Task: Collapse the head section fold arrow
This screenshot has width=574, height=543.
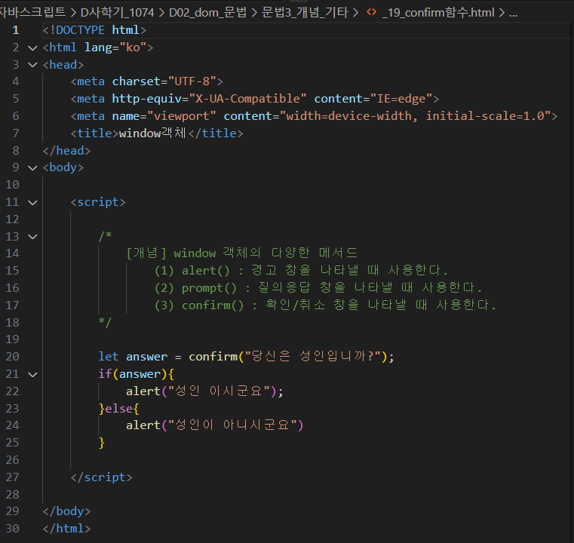Action: click(32, 65)
